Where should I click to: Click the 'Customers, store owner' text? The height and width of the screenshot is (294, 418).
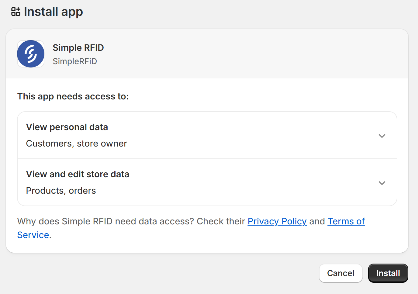click(x=76, y=144)
